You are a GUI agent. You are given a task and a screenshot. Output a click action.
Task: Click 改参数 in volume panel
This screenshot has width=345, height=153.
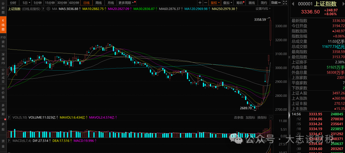[x=238, y=117]
